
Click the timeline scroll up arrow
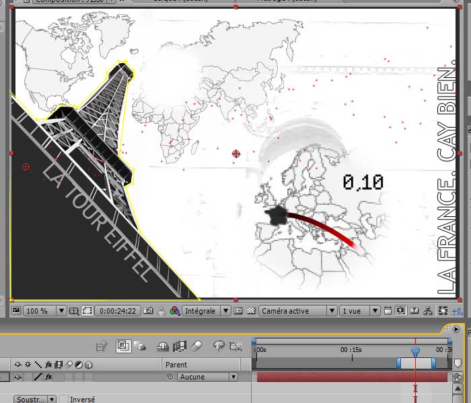pyautogui.click(x=458, y=389)
